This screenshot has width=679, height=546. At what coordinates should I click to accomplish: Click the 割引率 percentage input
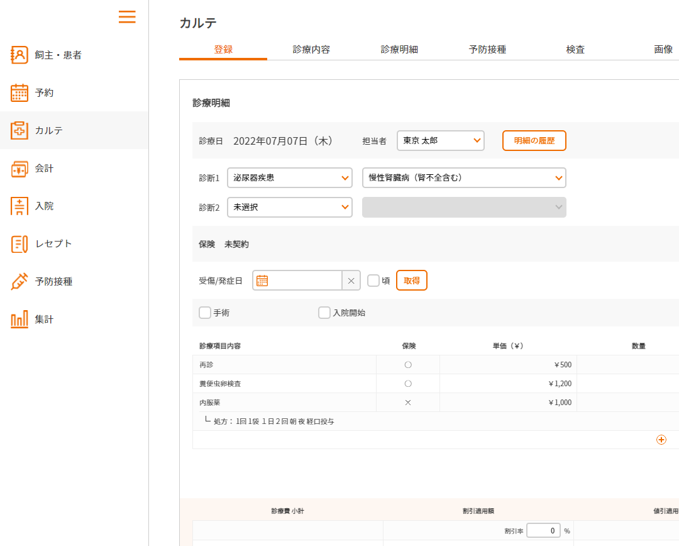click(543, 531)
